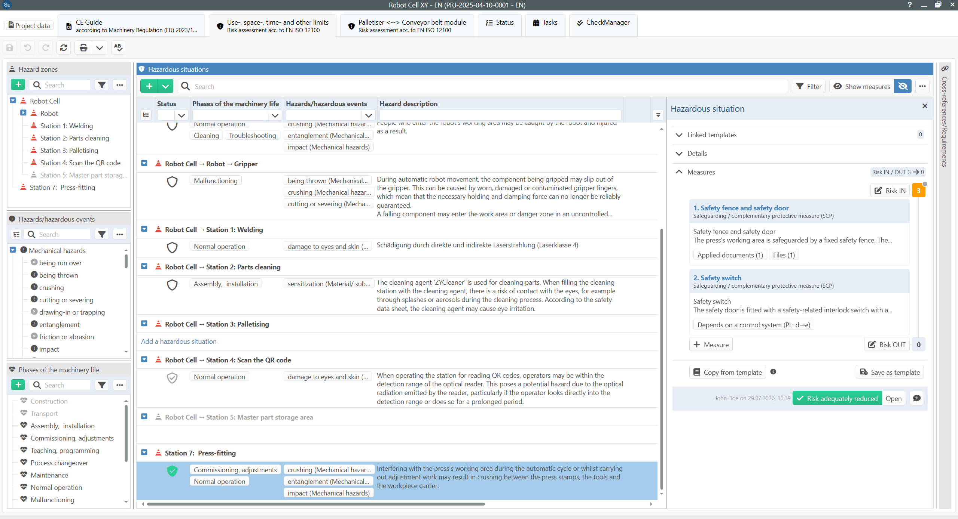
Task: Switch to Use-, space-, time- limits tab
Action: [x=272, y=26]
